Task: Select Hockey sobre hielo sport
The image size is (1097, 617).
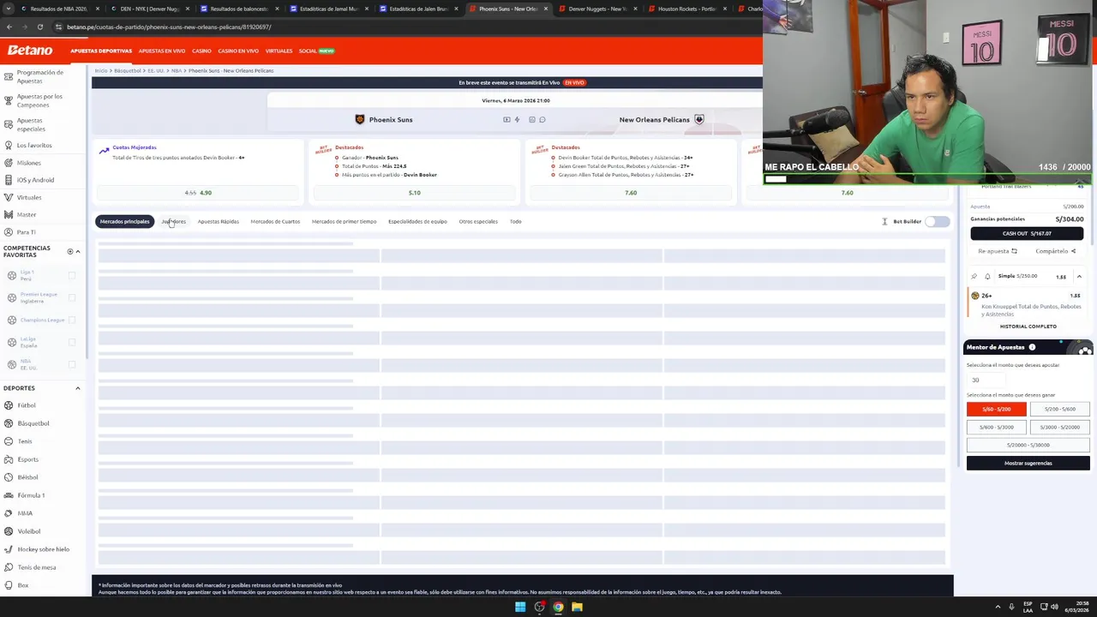Action: (x=43, y=549)
